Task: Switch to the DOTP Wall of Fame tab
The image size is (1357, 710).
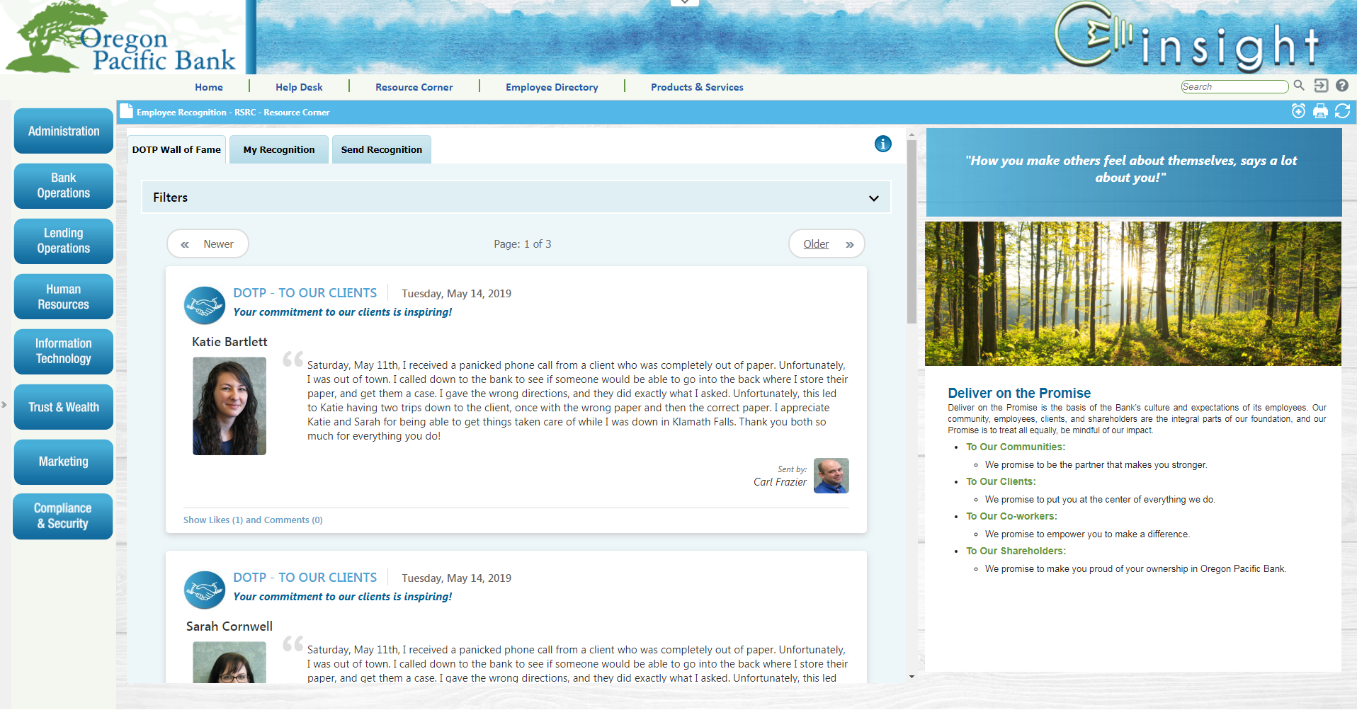Action: (x=176, y=149)
